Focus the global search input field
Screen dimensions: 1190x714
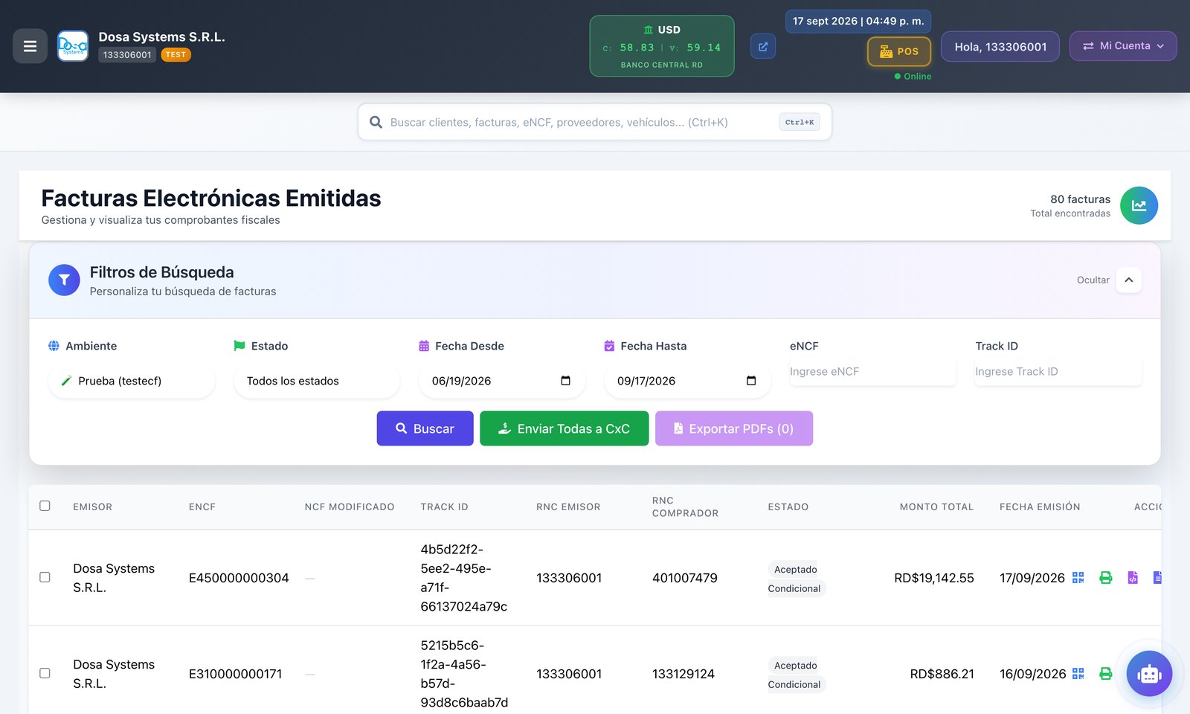595,122
